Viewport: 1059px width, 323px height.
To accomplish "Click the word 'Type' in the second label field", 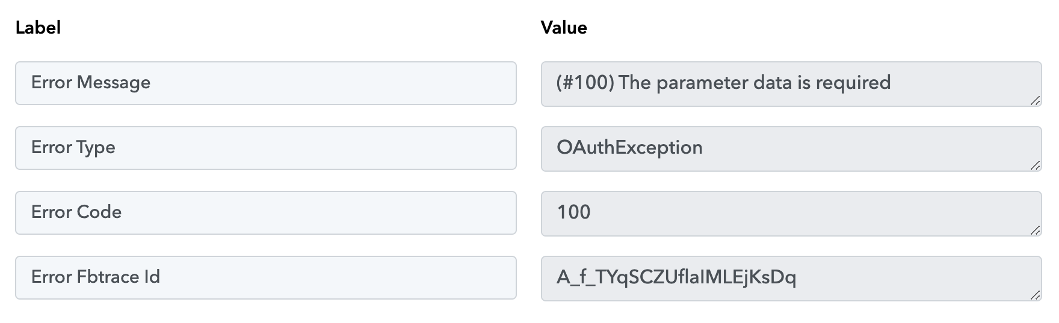I will [x=96, y=148].
